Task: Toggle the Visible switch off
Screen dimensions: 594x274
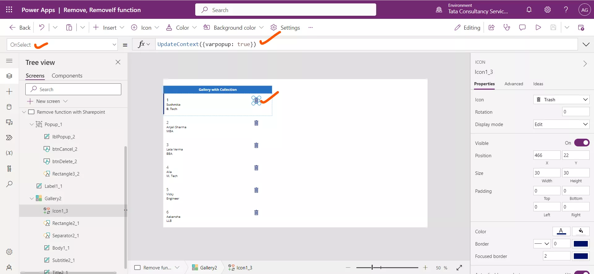Action: point(582,143)
